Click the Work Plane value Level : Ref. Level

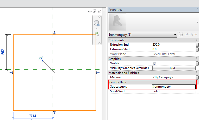pos(174,54)
